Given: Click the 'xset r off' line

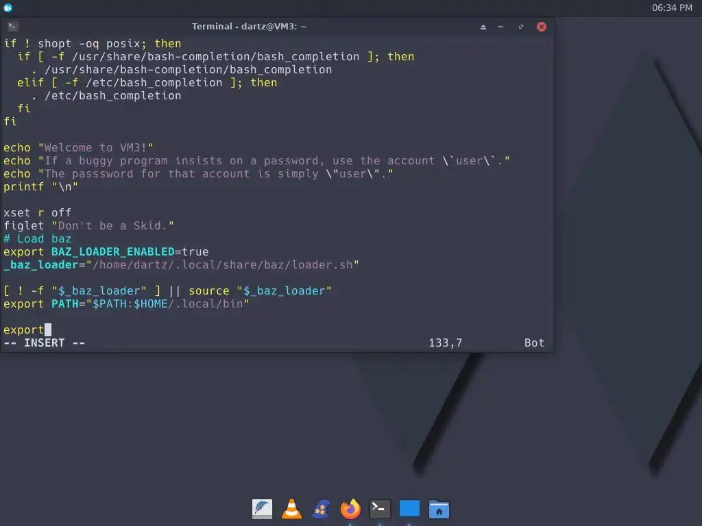Looking at the screenshot, I should [37, 212].
